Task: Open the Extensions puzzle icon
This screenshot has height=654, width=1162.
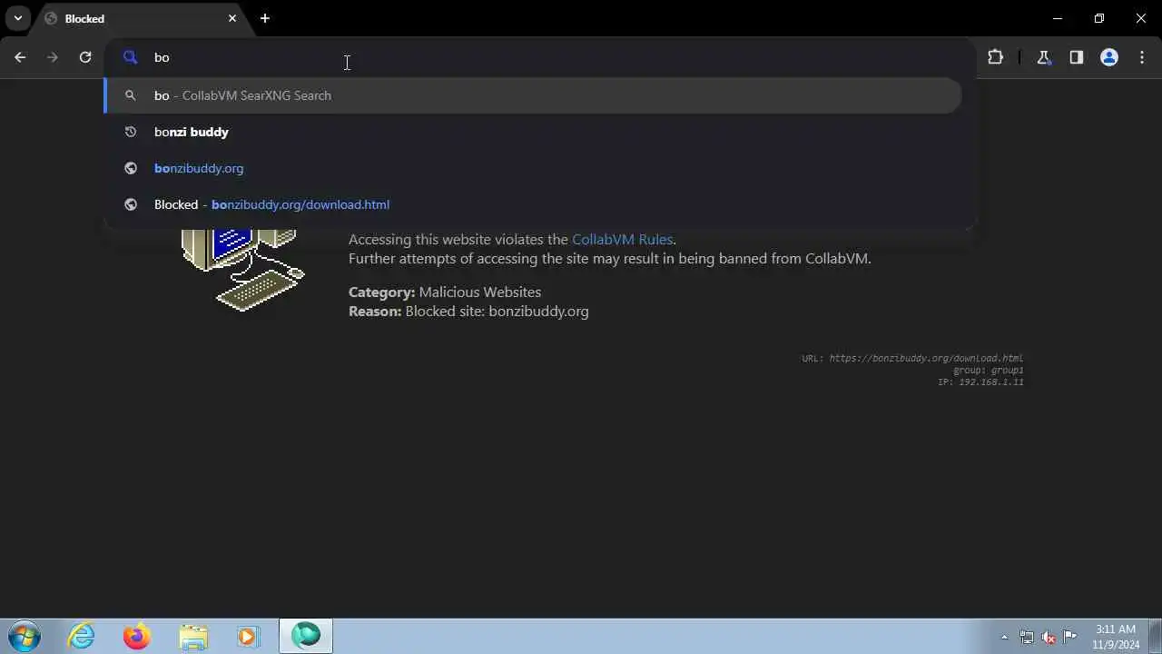Action: click(x=995, y=57)
